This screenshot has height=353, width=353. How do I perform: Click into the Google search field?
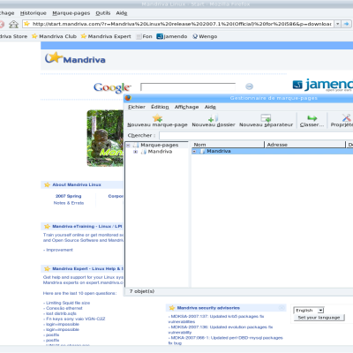pos(188,86)
